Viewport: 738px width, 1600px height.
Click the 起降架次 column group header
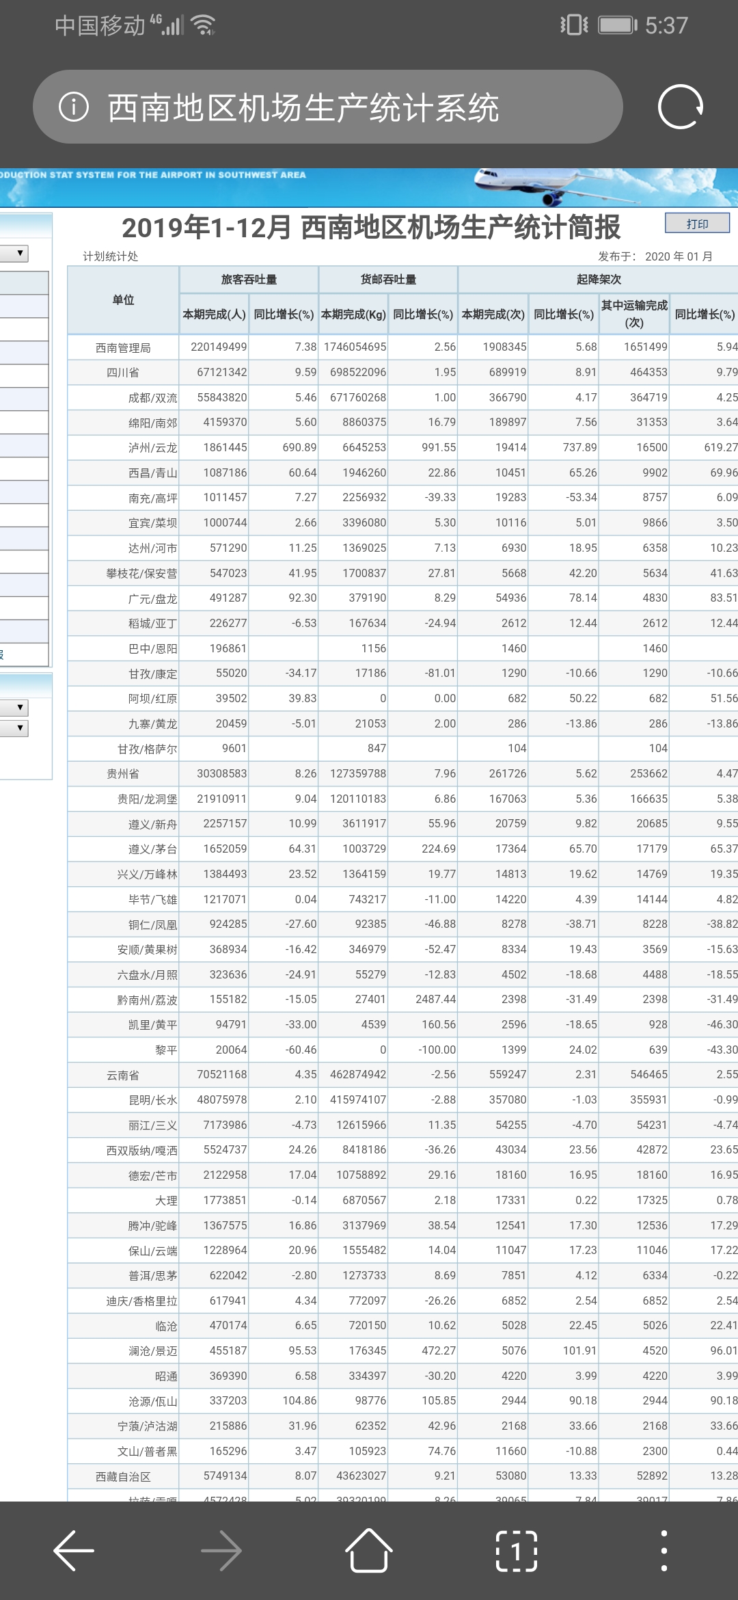pos(599,279)
